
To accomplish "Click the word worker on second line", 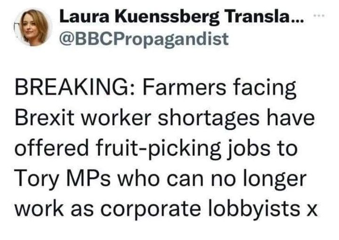I will (116, 118).
